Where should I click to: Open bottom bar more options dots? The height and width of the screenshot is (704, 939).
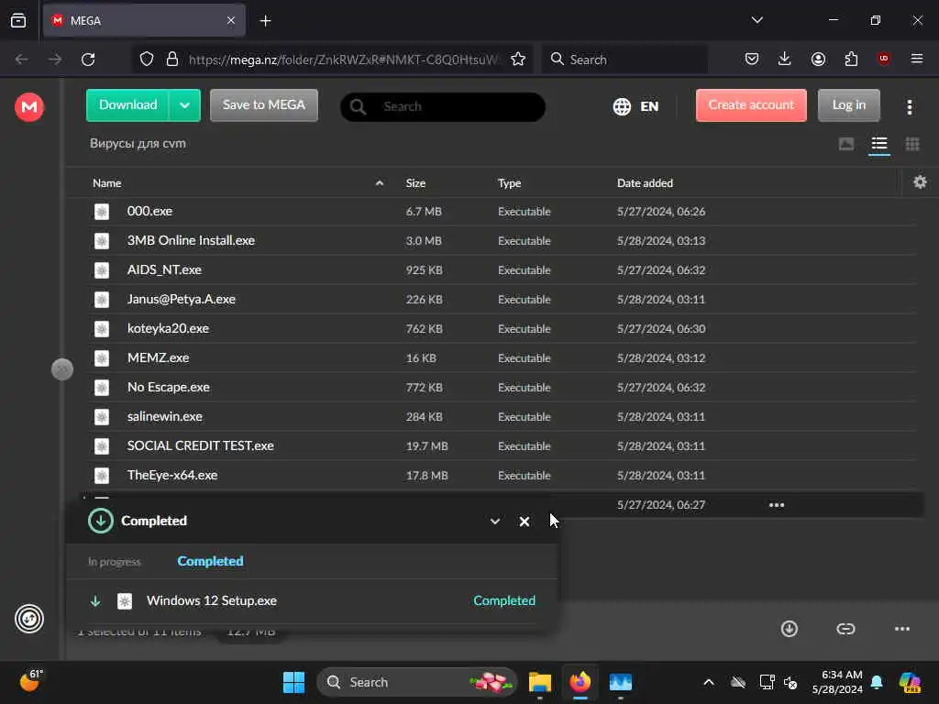[902, 629]
